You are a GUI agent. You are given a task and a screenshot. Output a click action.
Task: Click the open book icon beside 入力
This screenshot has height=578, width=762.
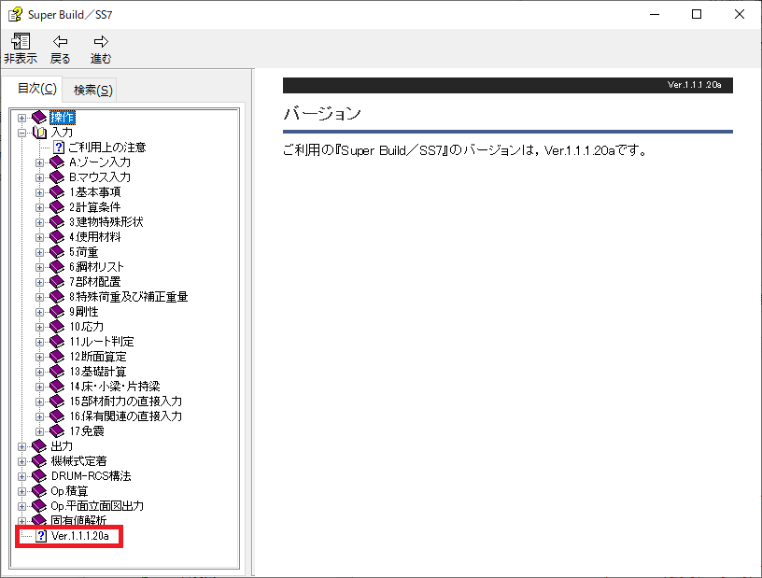(x=39, y=133)
